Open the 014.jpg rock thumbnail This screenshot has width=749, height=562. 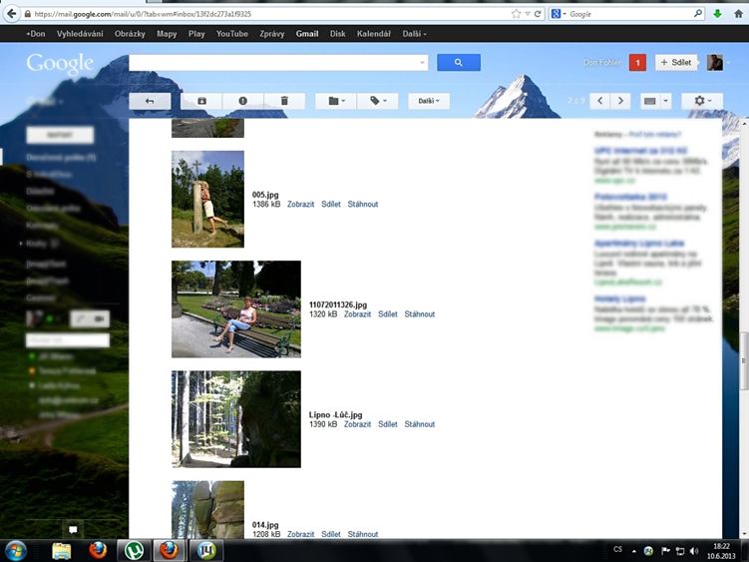207,509
